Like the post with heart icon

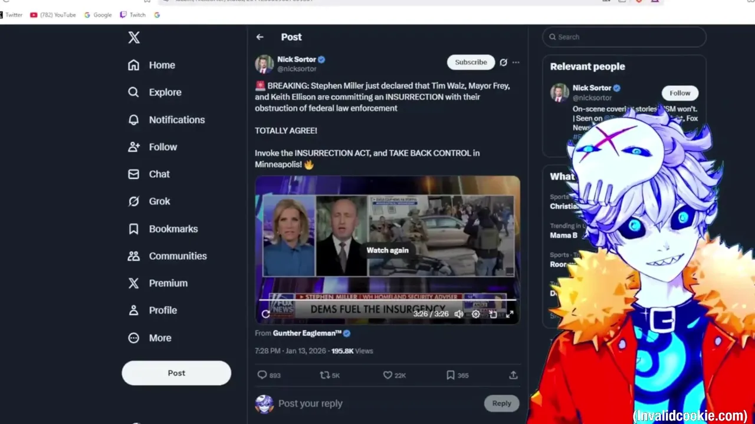point(388,375)
